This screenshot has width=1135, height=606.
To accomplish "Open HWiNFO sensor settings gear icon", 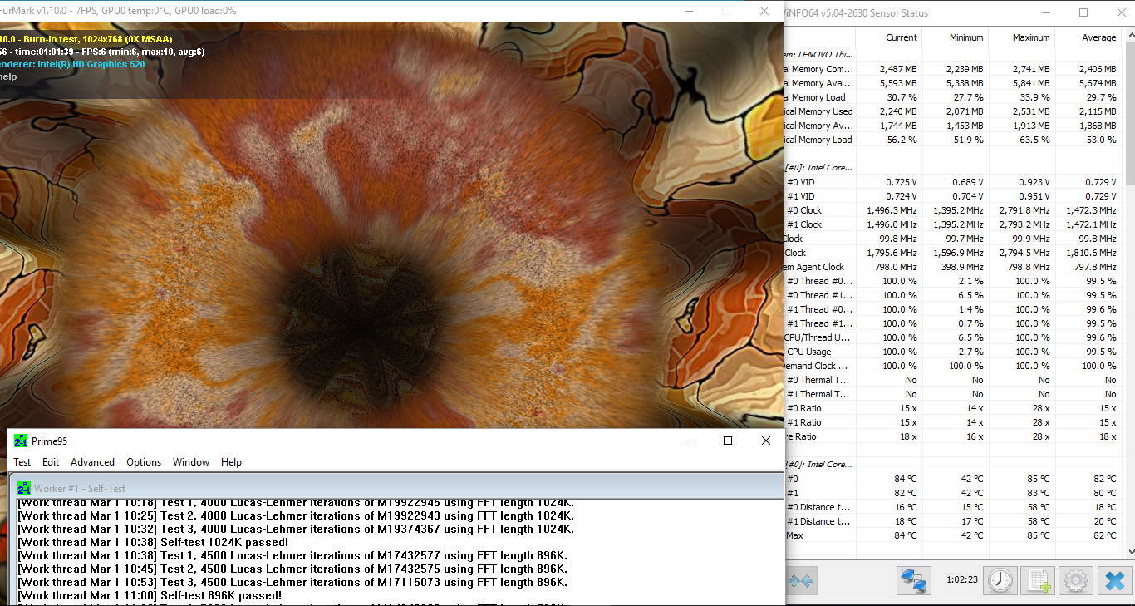I will tap(1076, 580).
